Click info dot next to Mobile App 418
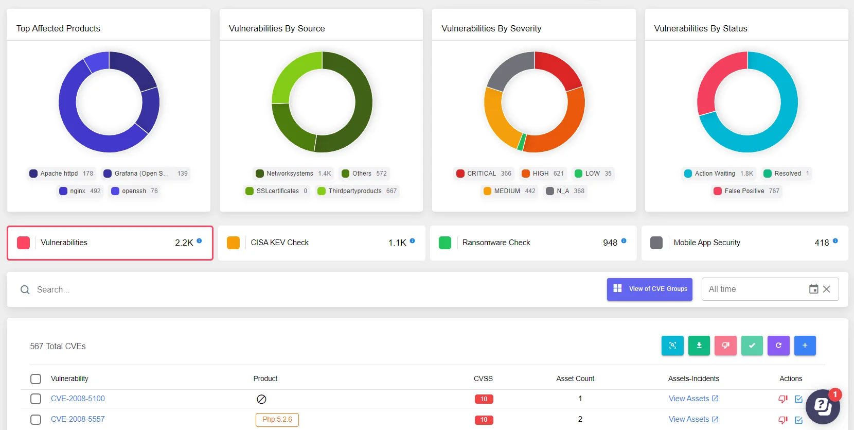 tap(835, 240)
